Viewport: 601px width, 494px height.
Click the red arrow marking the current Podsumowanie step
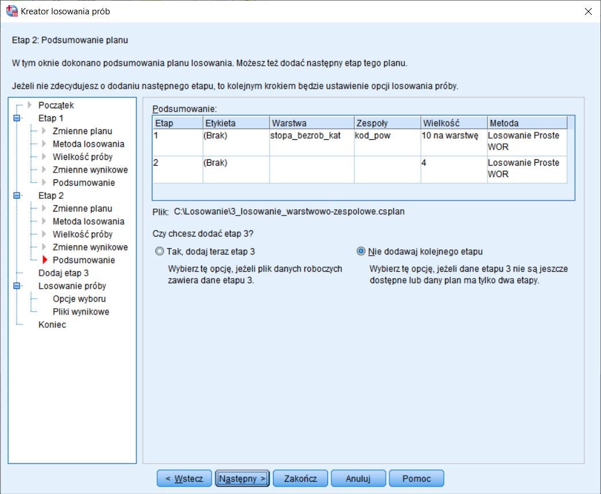[x=45, y=260]
